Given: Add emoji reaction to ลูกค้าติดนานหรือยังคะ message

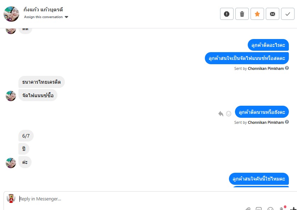Looking at the screenshot, I should (229, 114).
